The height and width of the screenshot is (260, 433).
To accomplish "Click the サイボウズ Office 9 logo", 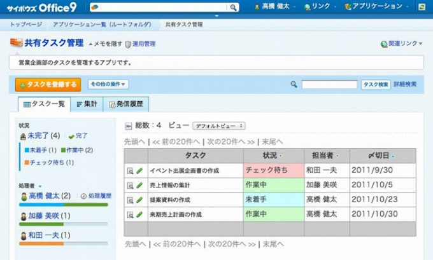I will [x=42, y=7].
